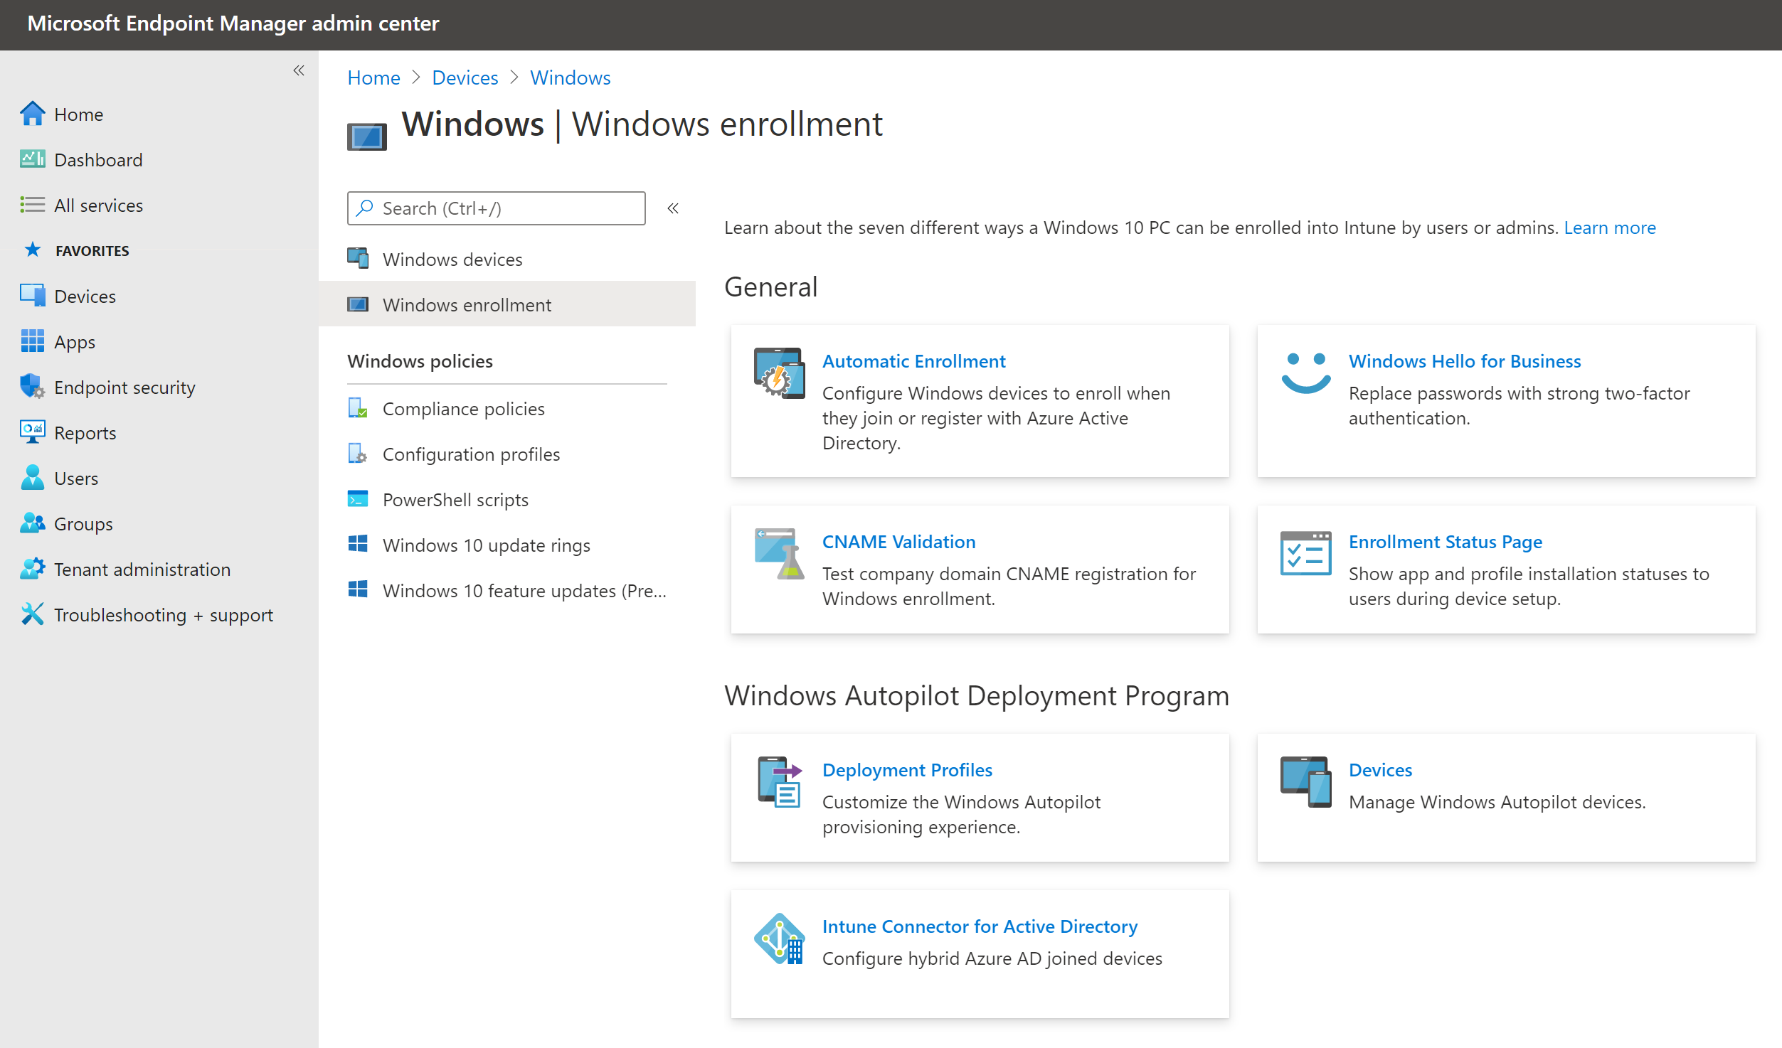Click the Autopilot Devices card icon

click(1306, 783)
